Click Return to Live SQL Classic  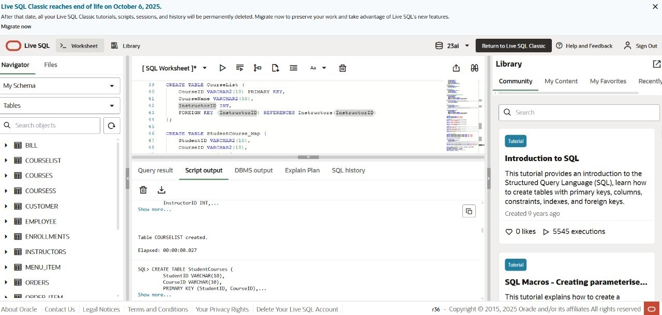tap(514, 45)
